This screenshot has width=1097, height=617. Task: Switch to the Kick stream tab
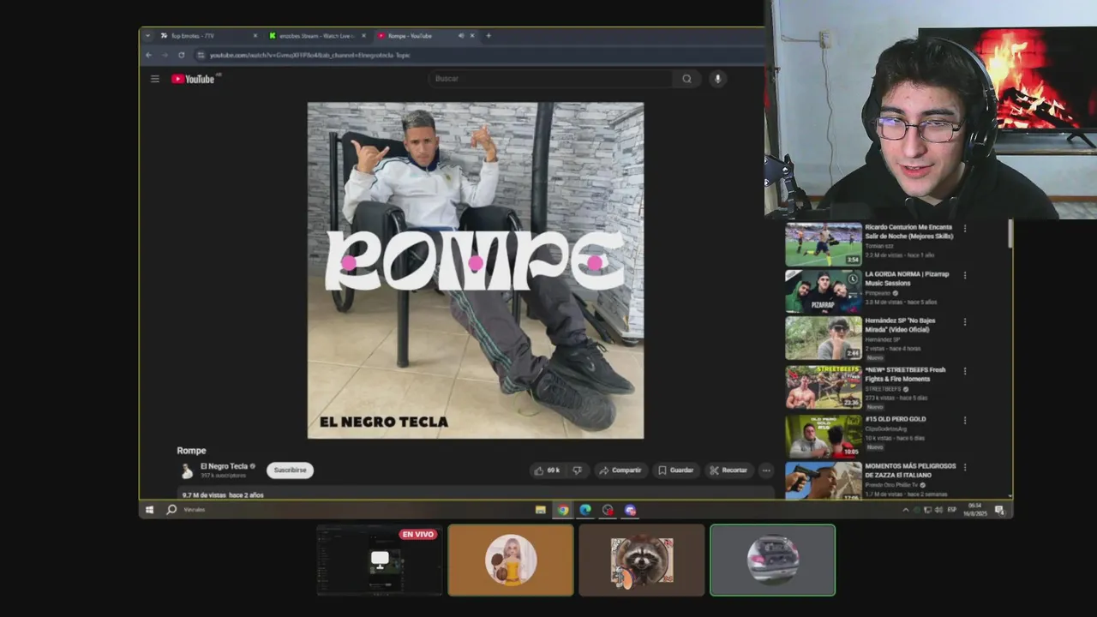coord(315,36)
